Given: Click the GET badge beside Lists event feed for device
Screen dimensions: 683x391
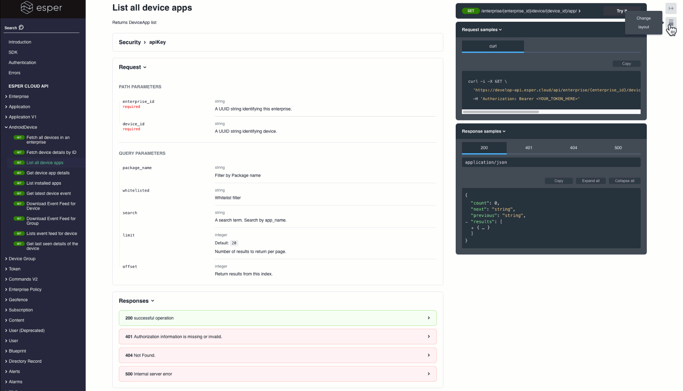Looking at the screenshot, I should coord(19,234).
